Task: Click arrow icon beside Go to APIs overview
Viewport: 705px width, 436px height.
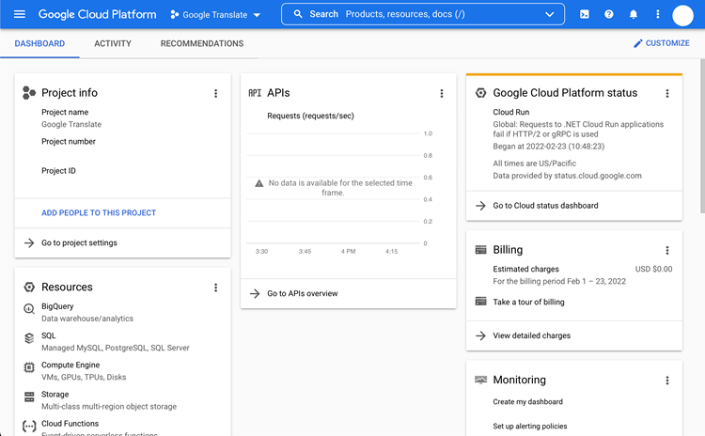Action: tap(255, 293)
